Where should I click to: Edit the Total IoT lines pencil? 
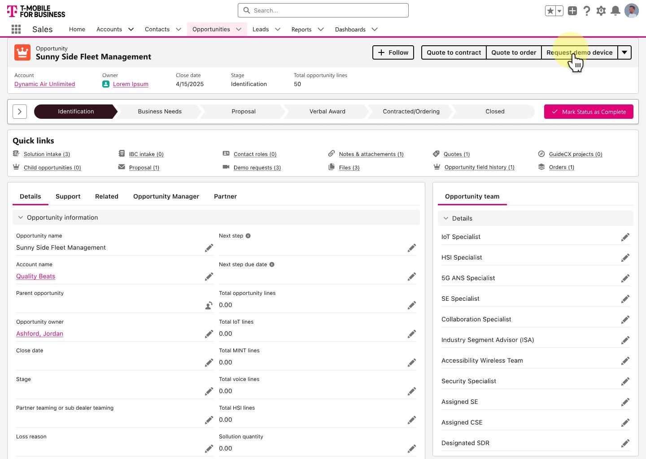tap(412, 334)
